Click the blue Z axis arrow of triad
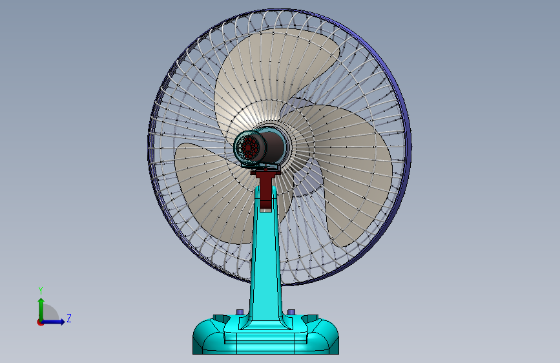This screenshot has width=560, height=363. pos(54,322)
